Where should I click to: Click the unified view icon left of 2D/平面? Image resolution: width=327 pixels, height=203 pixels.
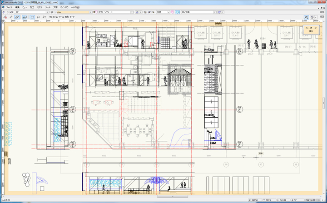pyautogui.click(x=178, y=12)
